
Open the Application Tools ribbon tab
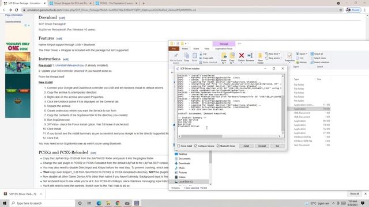(224, 48)
